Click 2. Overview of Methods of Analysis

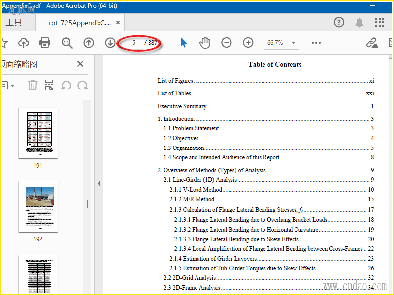(x=265, y=170)
